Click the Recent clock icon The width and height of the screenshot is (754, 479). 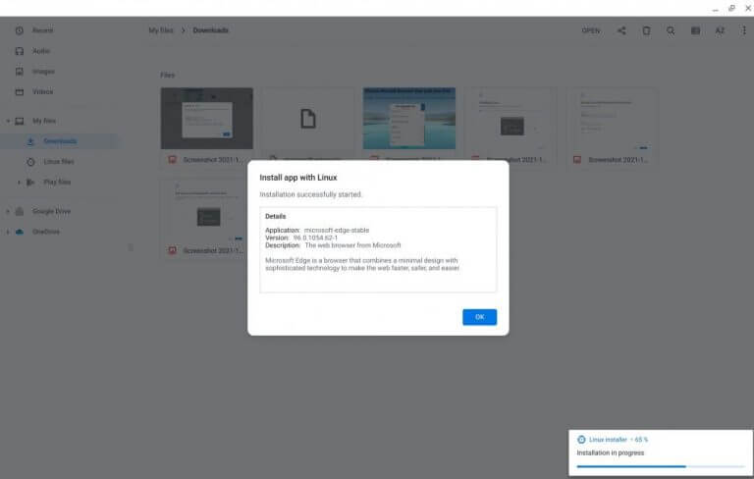(20, 30)
